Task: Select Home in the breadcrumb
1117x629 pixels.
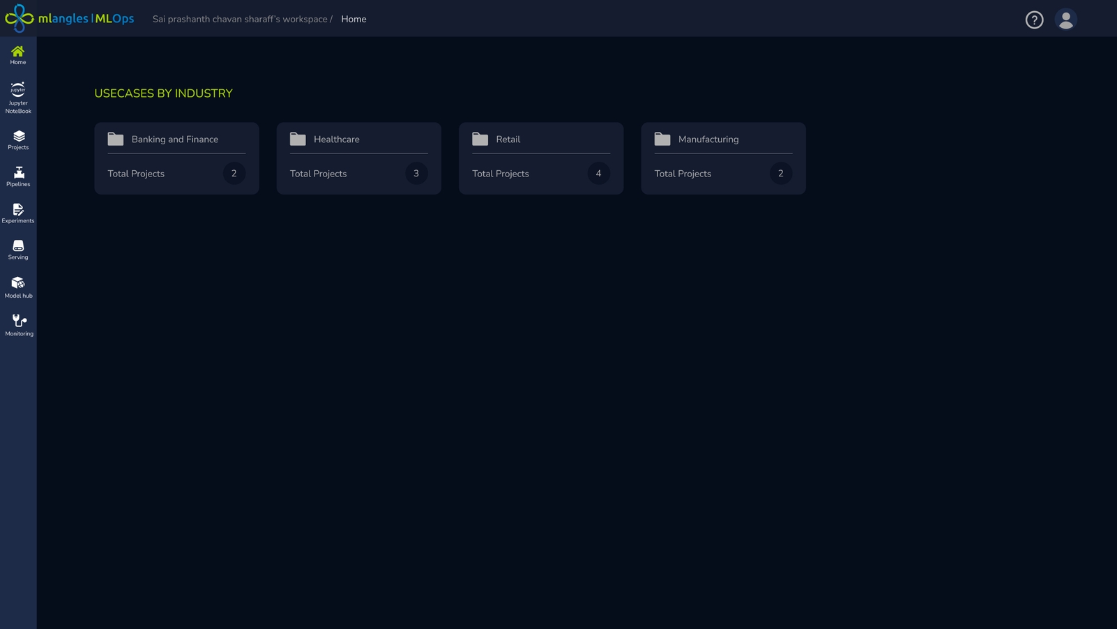Action: (x=354, y=19)
